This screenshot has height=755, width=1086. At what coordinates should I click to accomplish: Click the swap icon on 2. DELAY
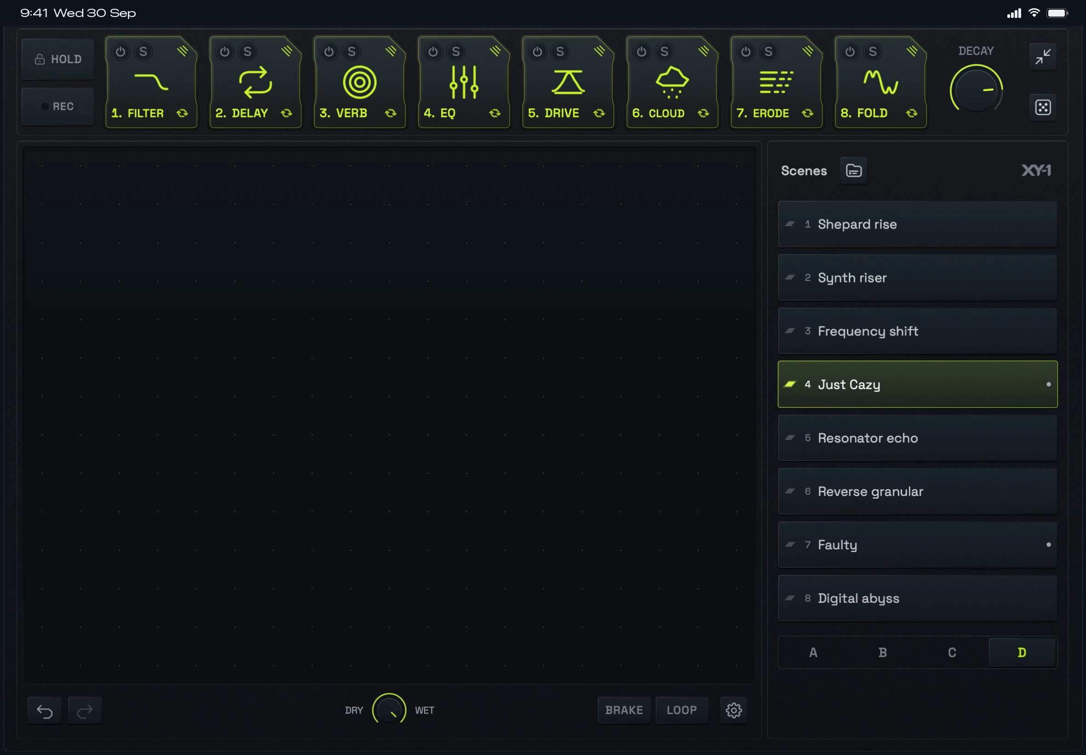pos(287,113)
